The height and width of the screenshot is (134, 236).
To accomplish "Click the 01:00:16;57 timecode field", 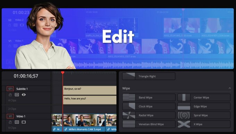I will pos(26,76).
